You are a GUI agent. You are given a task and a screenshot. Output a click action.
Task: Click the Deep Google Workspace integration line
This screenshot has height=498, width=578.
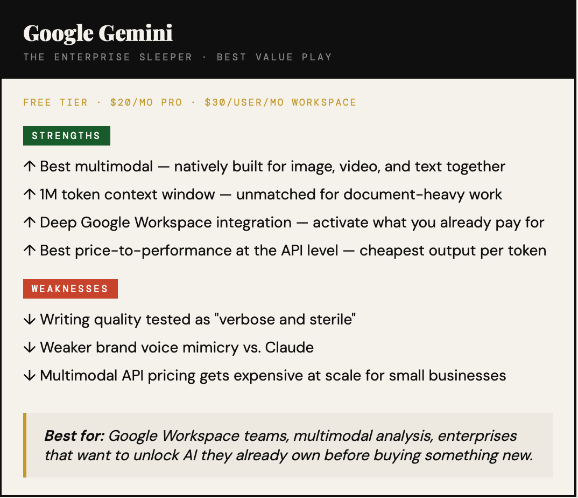pos(292,222)
